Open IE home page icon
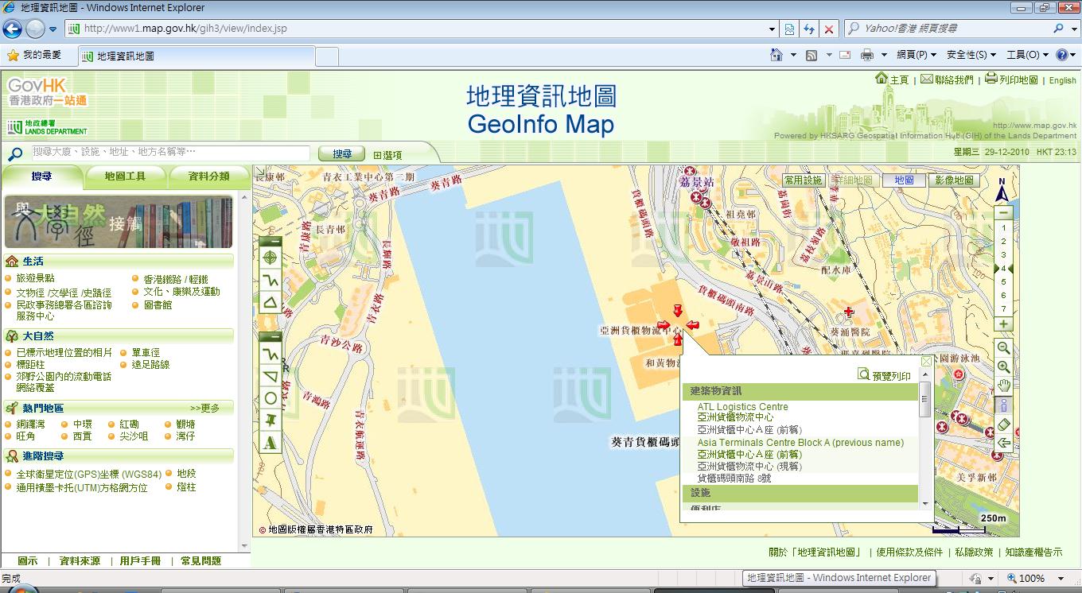This screenshot has width=1082, height=593. (x=776, y=55)
